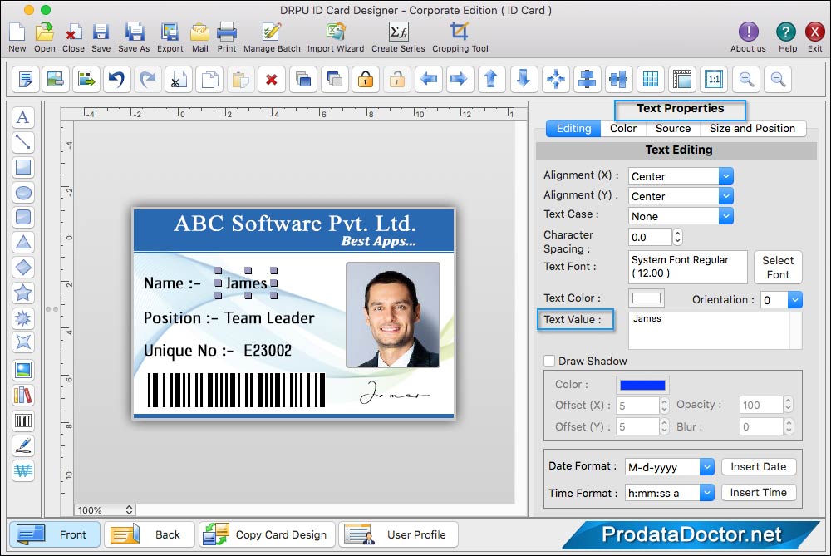The image size is (831, 556).
Task: Select the WordArt W tool
Action: 22,470
